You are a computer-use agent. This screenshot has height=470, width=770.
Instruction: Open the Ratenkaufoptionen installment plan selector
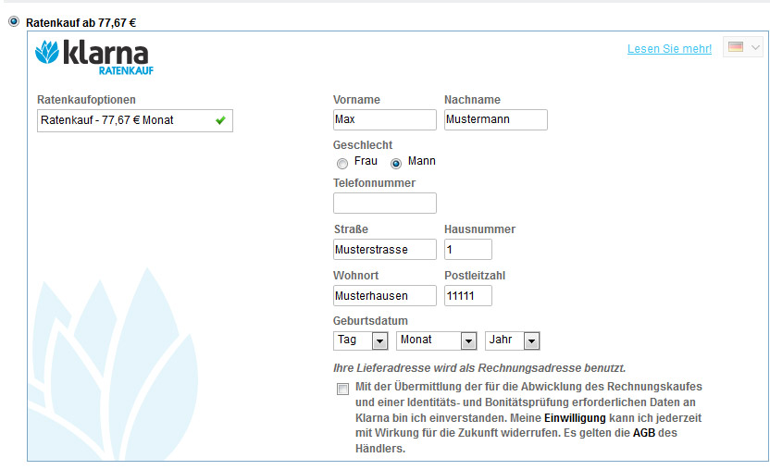(134, 120)
